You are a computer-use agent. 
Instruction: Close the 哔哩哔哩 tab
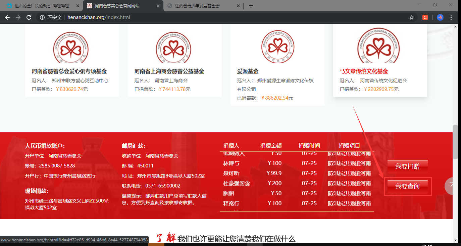tap(78, 6)
